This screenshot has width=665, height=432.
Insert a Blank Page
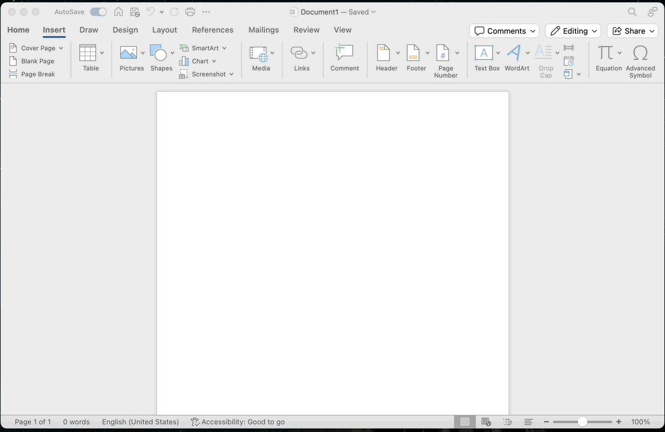[x=32, y=61]
